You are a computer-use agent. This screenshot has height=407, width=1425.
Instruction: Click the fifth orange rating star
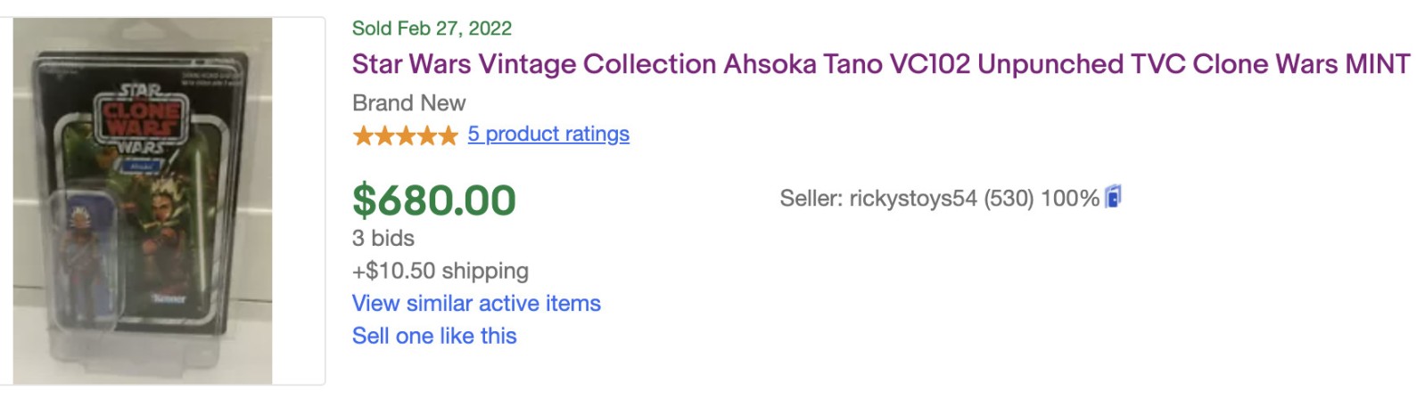448,135
